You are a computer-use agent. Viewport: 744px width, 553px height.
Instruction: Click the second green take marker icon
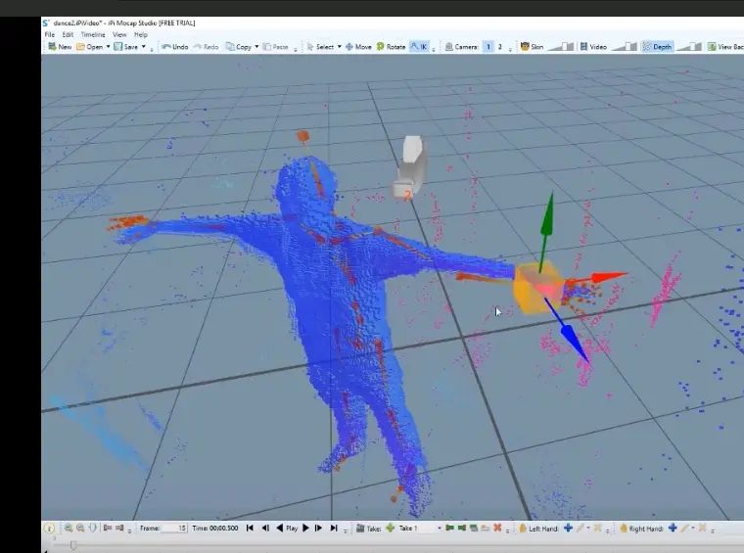click(462, 528)
